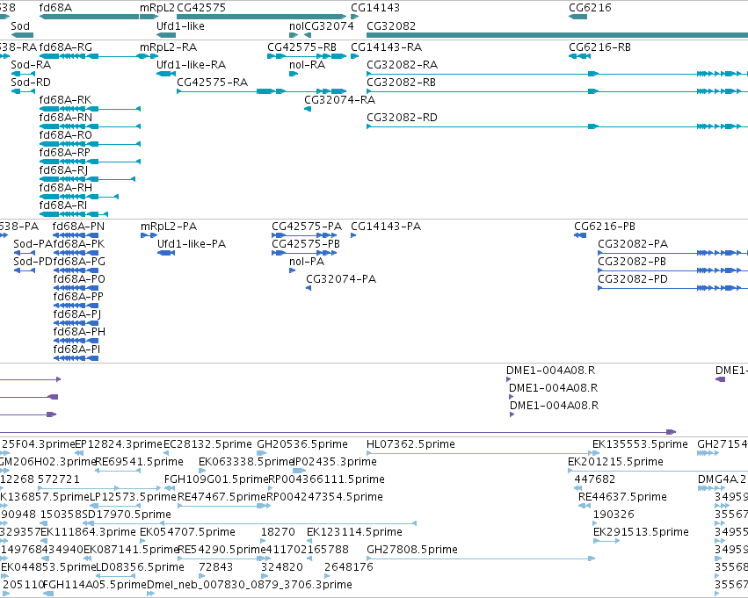Image resolution: width=748 pixels, height=598 pixels.
Task: Select the CG32074-RA transcript label
Action: tap(339, 100)
